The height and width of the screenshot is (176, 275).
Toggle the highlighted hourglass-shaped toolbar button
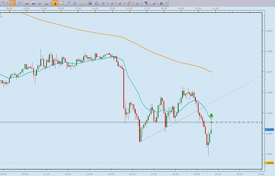tap(55, 3)
